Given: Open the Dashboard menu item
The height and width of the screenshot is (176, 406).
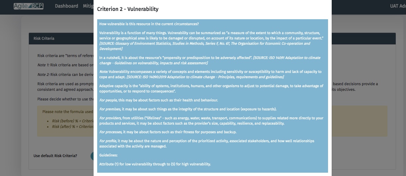Looking at the screenshot, I should click(x=66, y=6).
